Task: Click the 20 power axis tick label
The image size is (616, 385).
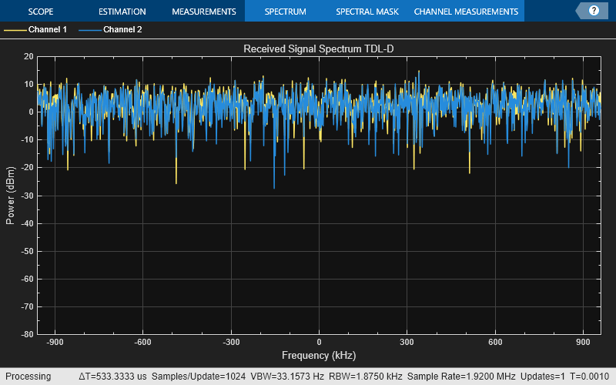Action: tap(28, 56)
